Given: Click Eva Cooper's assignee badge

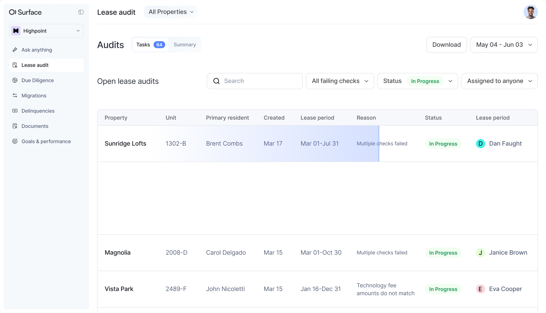Looking at the screenshot, I should click(x=481, y=289).
